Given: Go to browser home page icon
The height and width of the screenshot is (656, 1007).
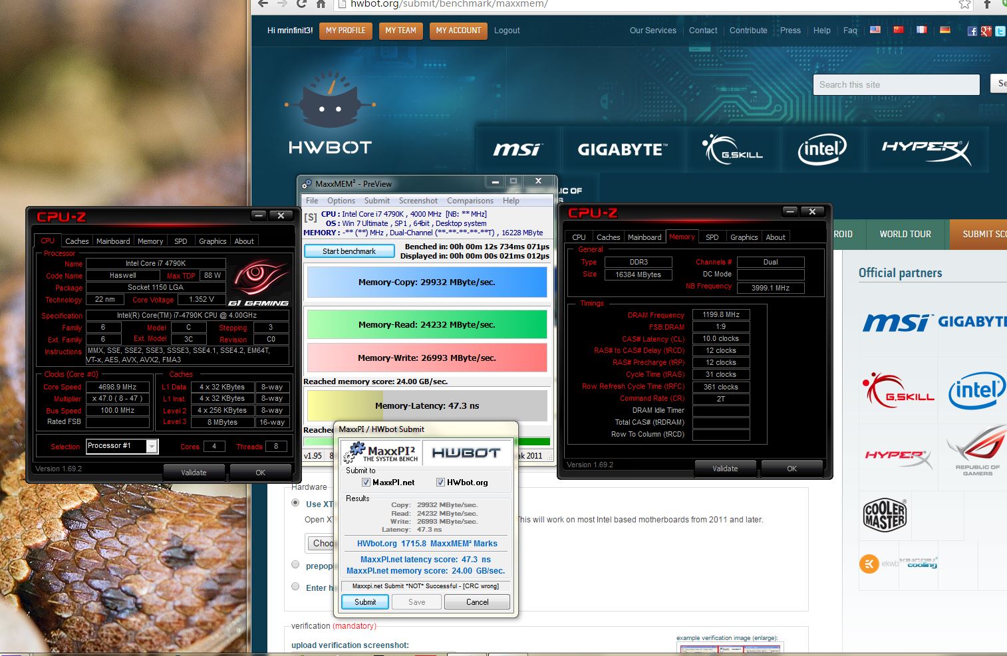Looking at the screenshot, I should point(321,3).
